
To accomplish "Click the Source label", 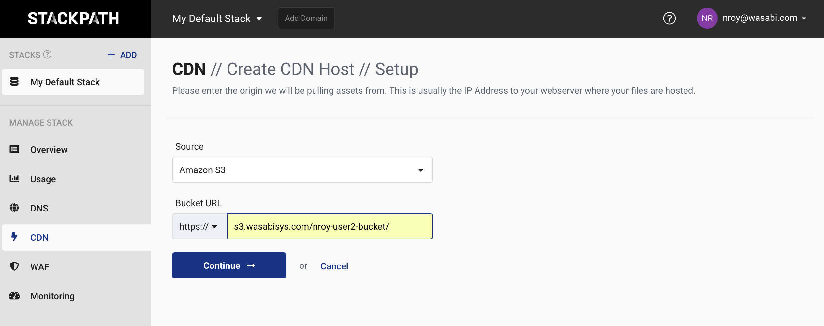I will (x=189, y=146).
